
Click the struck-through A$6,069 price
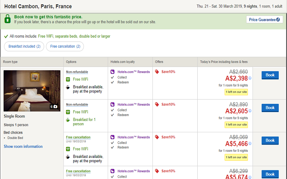click(239, 137)
